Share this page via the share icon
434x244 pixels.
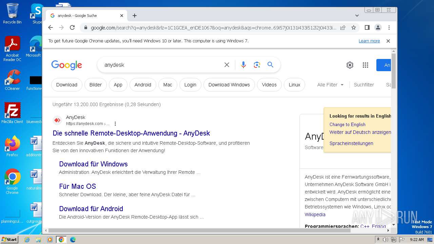click(x=343, y=27)
